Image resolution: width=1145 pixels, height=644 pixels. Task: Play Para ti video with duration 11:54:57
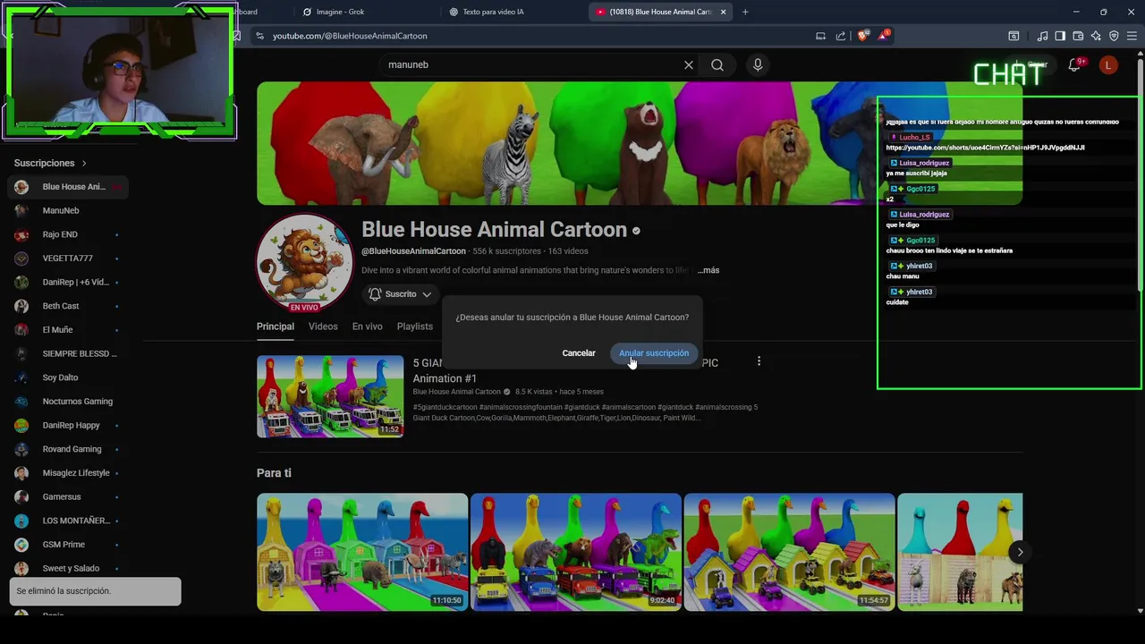789,552
